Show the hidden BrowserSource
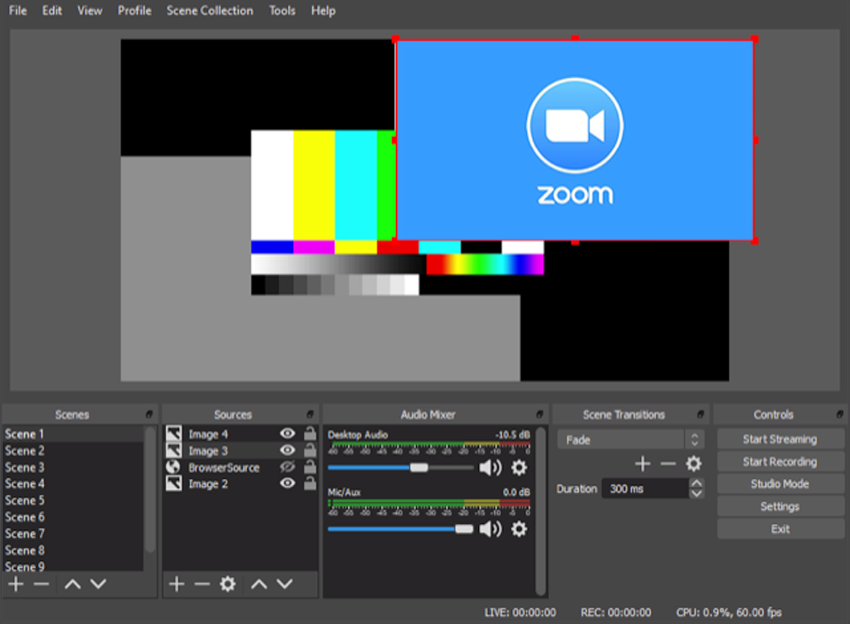This screenshot has width=850, height=624. 287,467
